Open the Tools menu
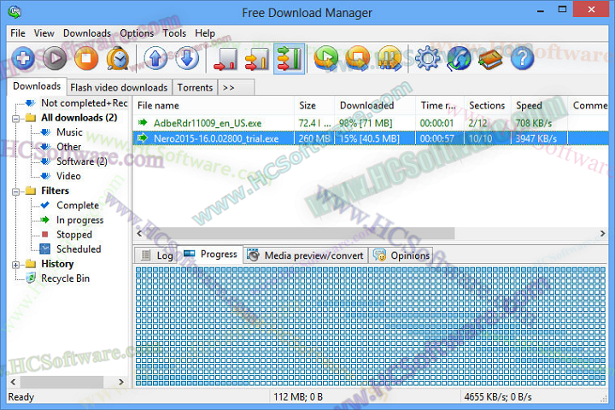 coord(174,33)
